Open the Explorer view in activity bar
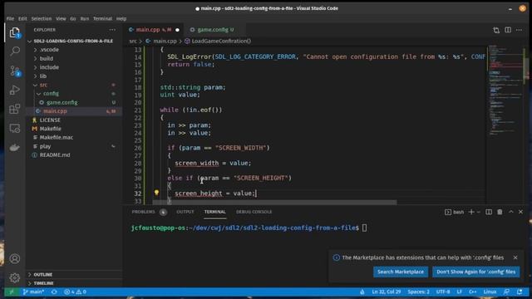Viewport: 532px width, 299px height. click(15, 32)
